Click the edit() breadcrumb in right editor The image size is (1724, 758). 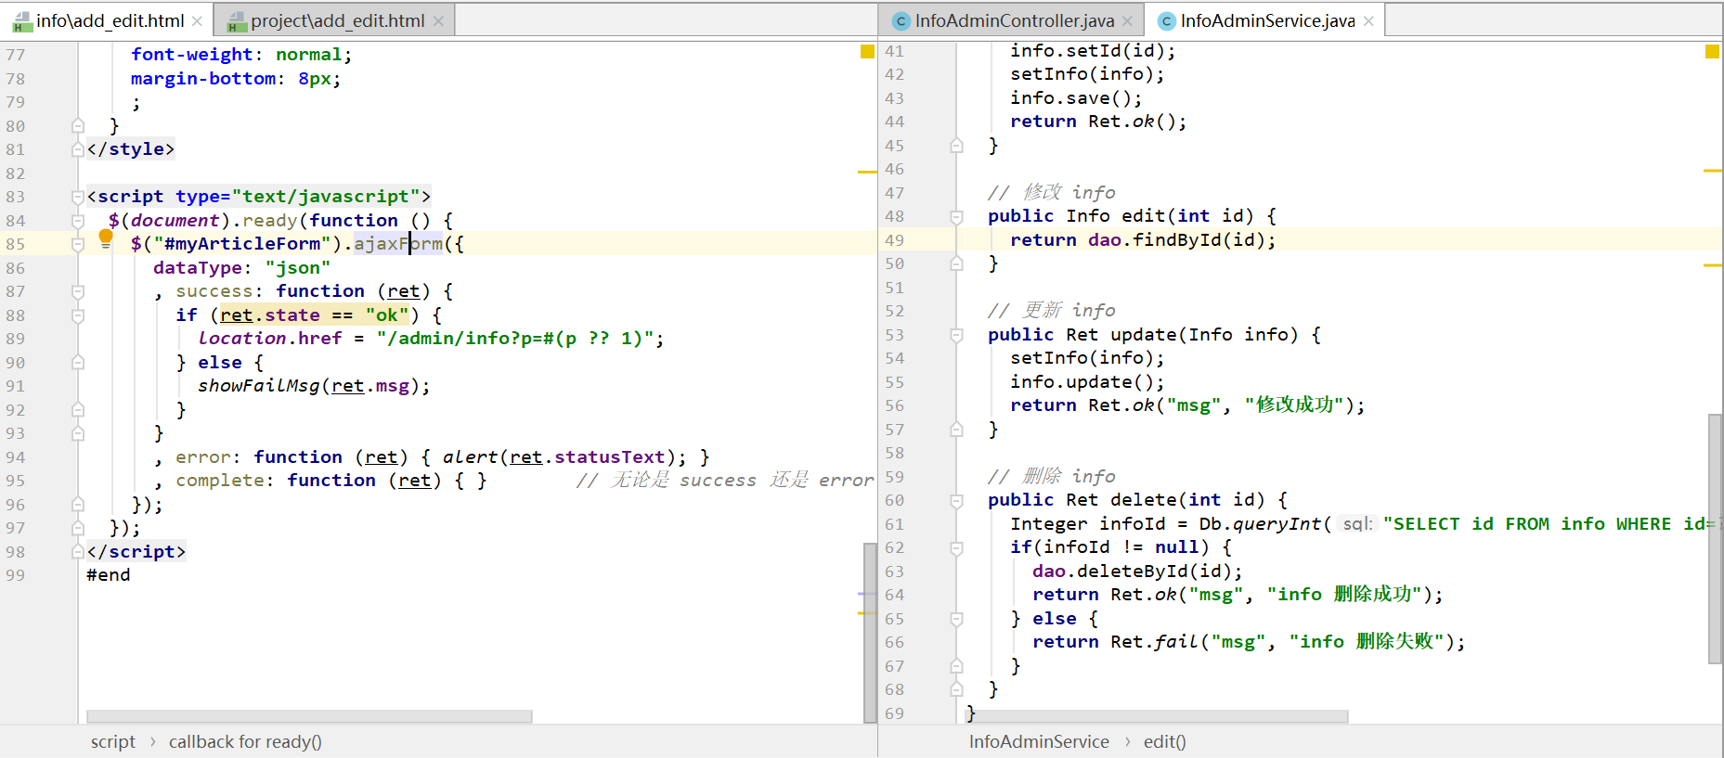point(1164,741)
